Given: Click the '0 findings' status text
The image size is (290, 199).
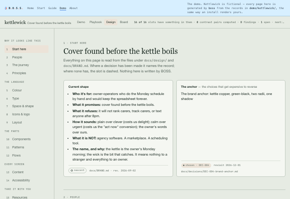Looking at the screenshot, I should click(248, 22).
